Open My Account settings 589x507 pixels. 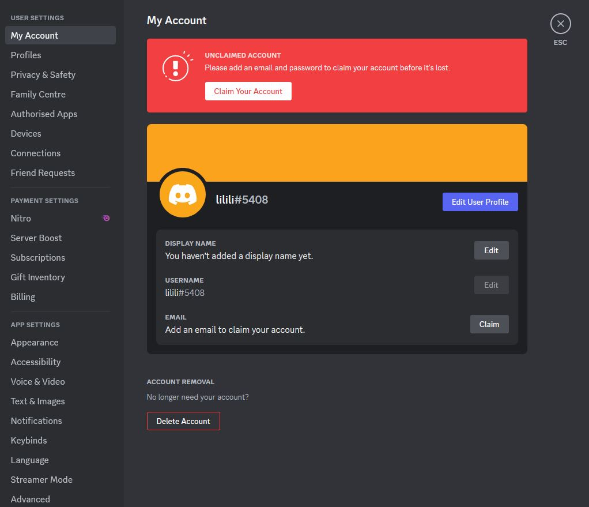pos(61,35)
